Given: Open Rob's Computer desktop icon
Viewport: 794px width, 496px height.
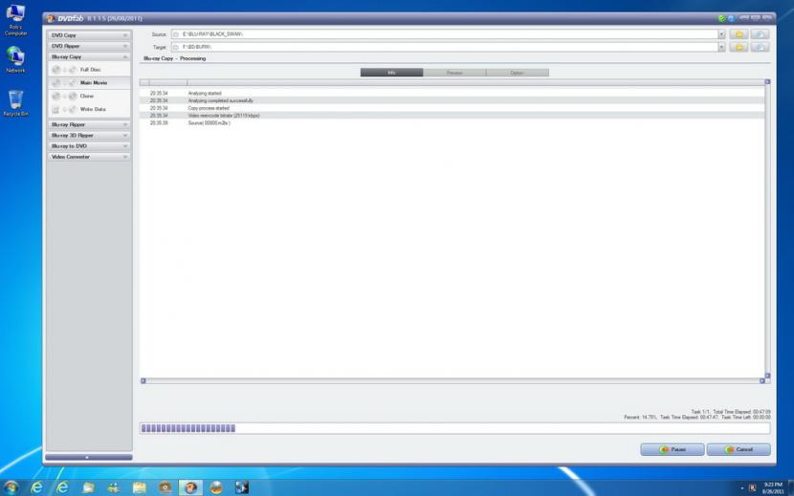Looking at the screenshot, I should (x=15, y=20).
